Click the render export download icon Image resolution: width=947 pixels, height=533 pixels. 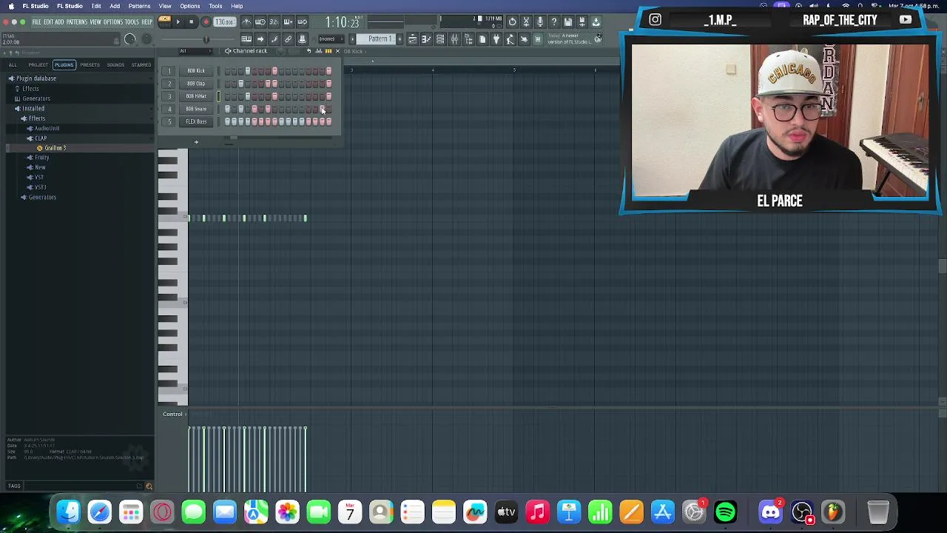click(596, 21)
